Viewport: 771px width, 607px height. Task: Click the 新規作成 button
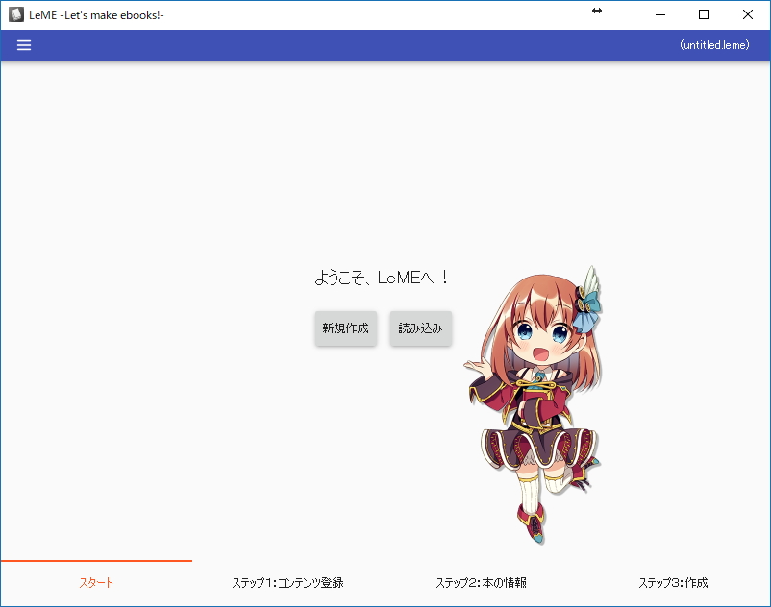coord(346,328)
